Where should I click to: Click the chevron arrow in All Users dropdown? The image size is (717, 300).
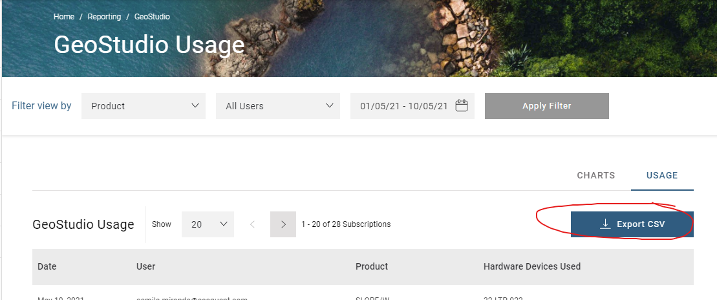click(x=330, y=105)
